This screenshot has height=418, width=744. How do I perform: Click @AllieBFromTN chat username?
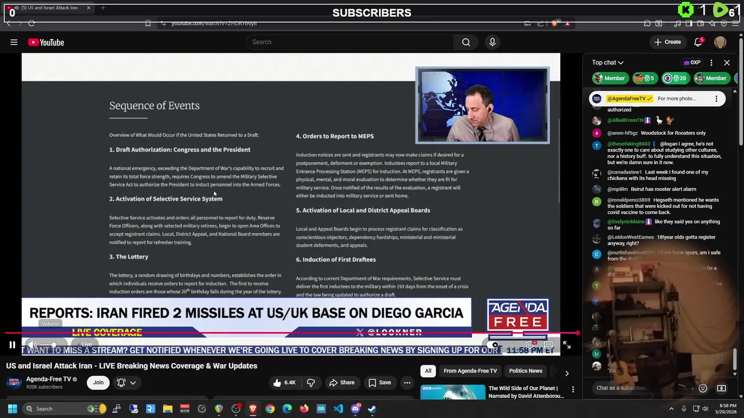pos(625,120)
